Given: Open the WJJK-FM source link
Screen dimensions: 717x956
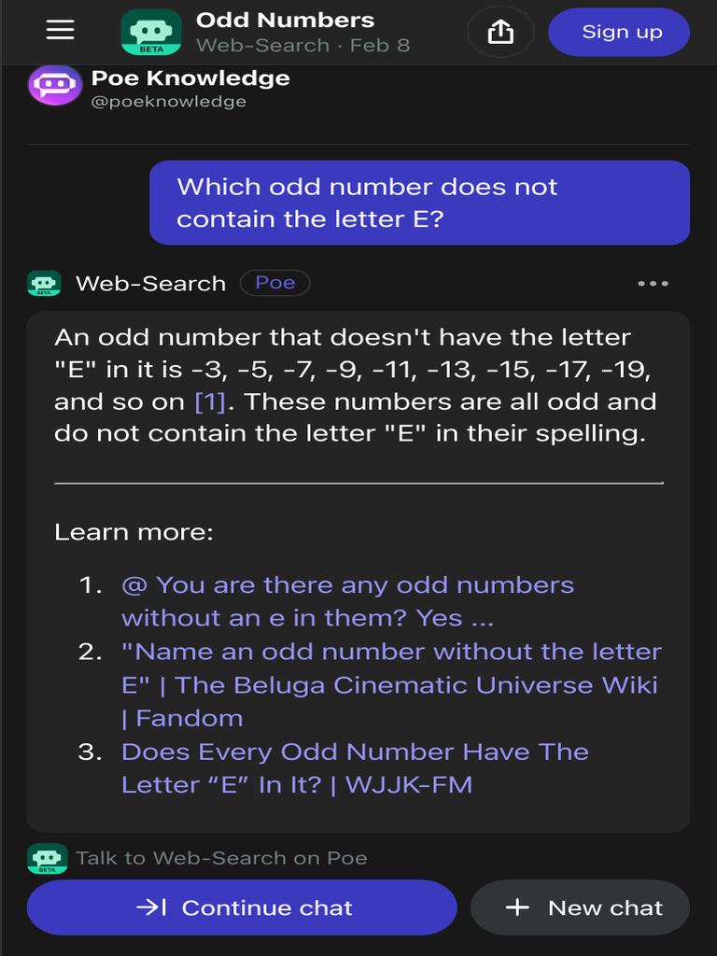Looking at the screenshot, I should click(355, 767).
